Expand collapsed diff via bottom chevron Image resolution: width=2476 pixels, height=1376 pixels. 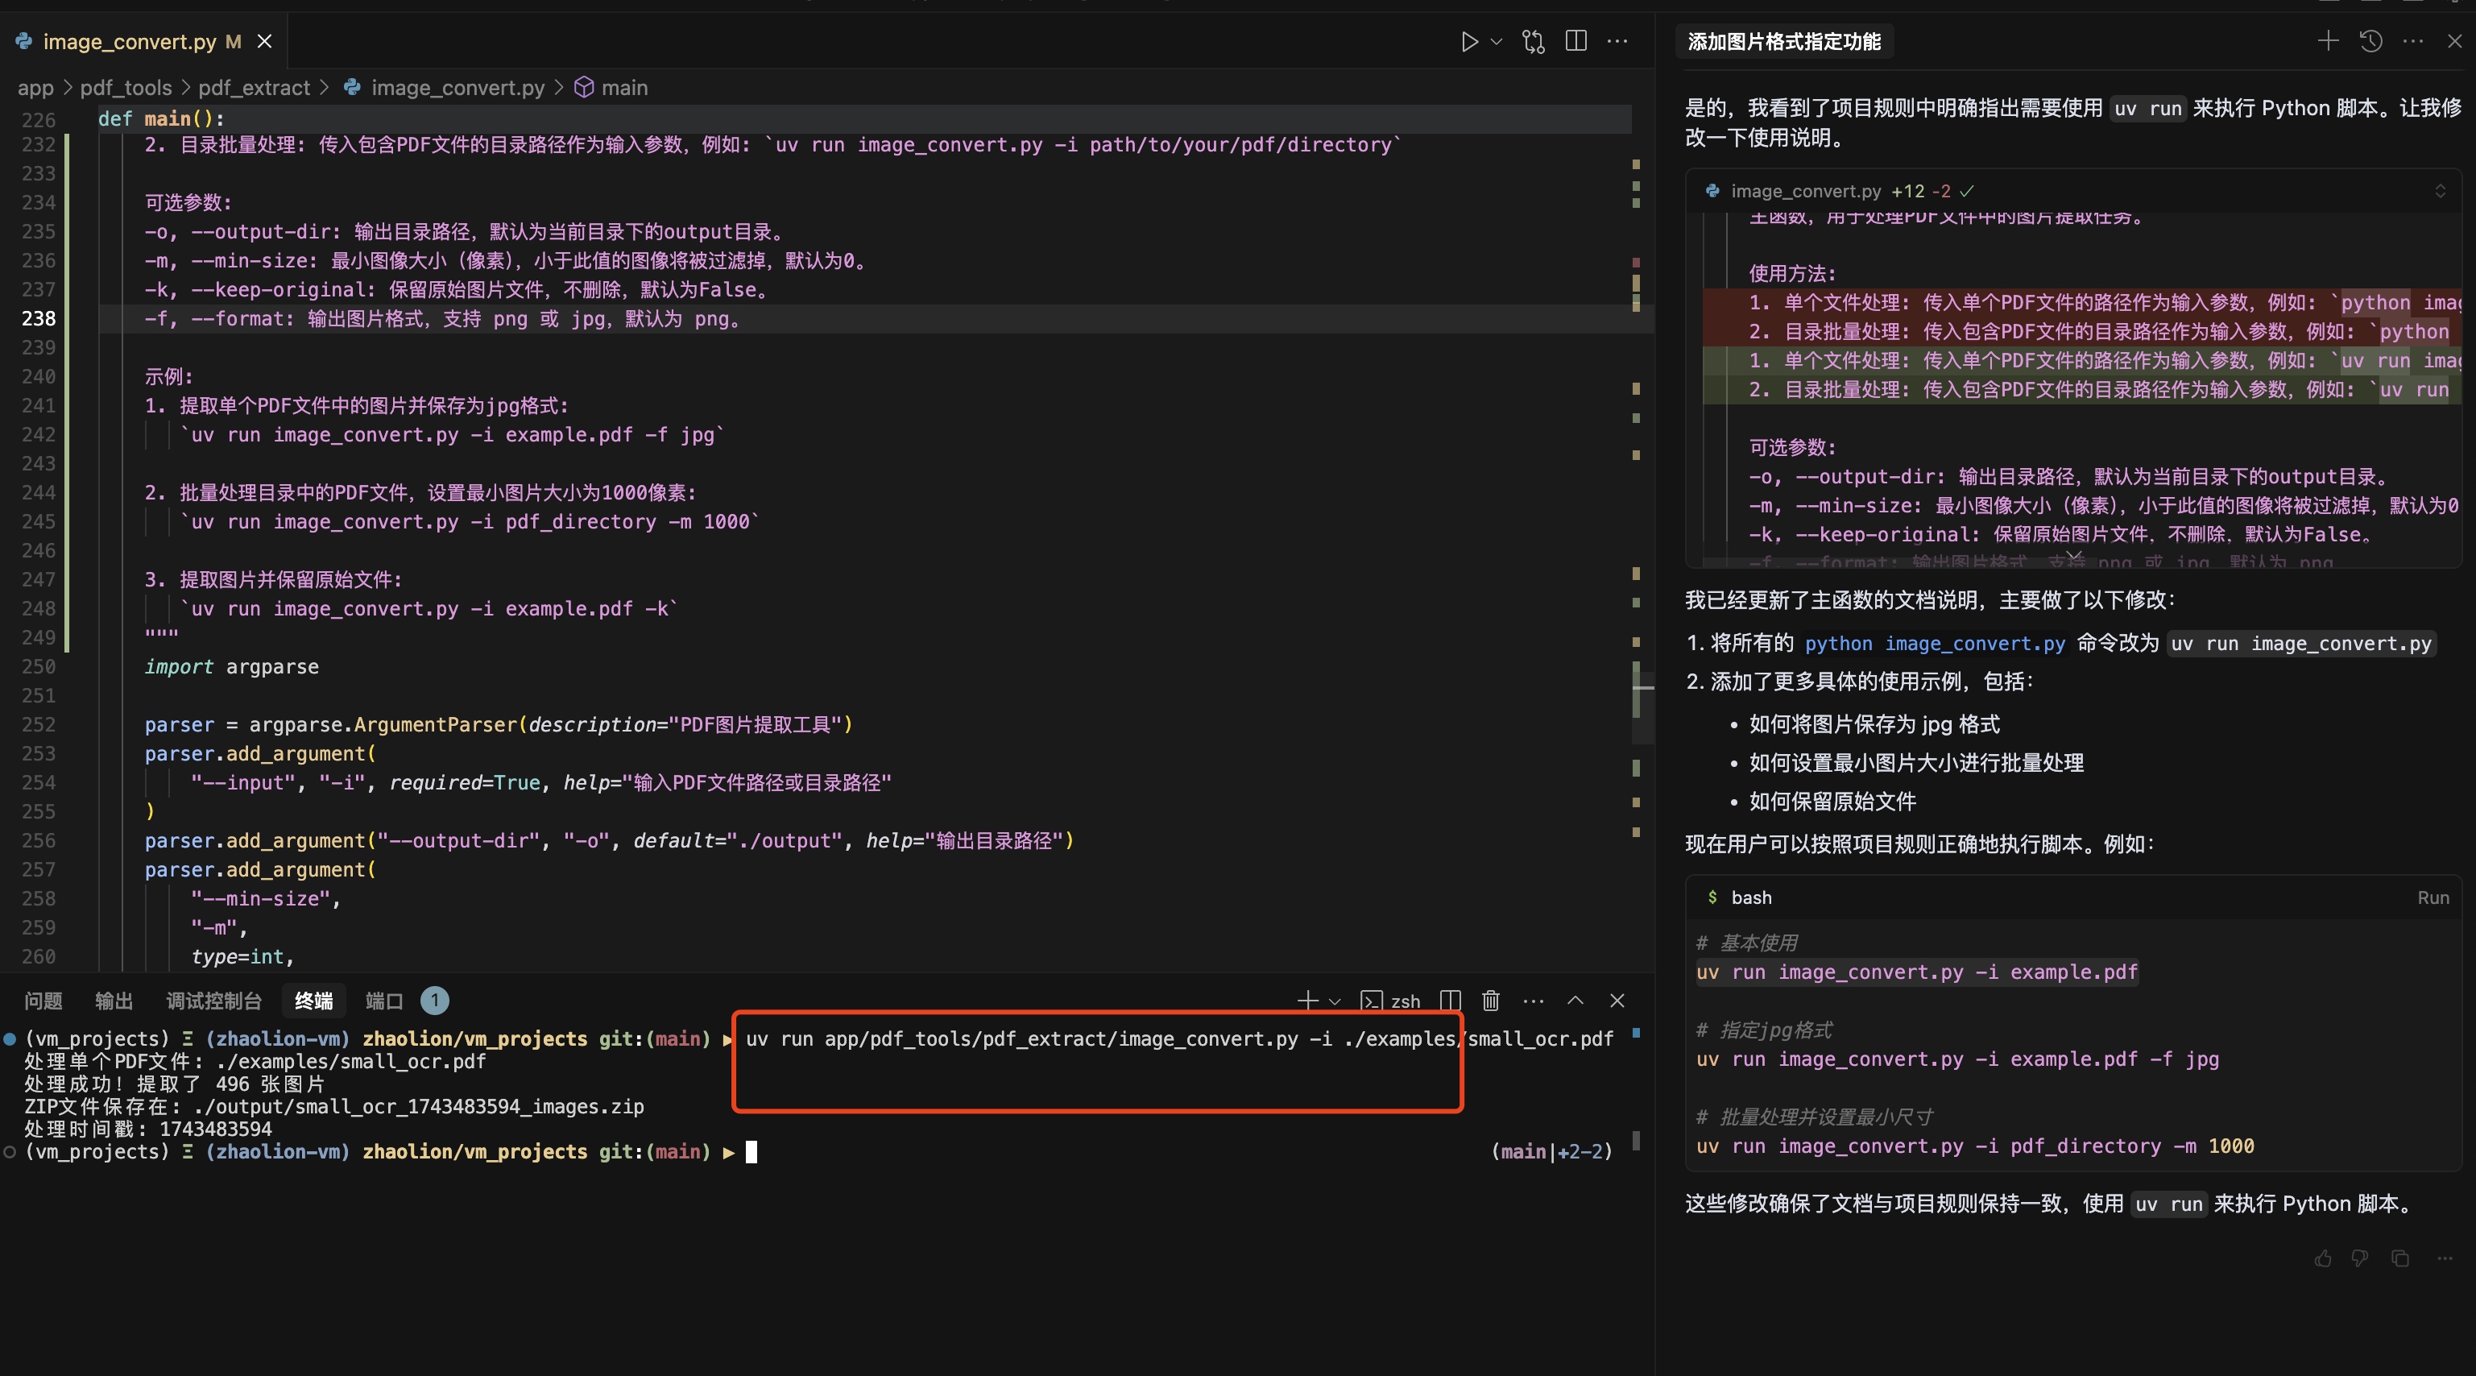click(x=2073, y=557)
